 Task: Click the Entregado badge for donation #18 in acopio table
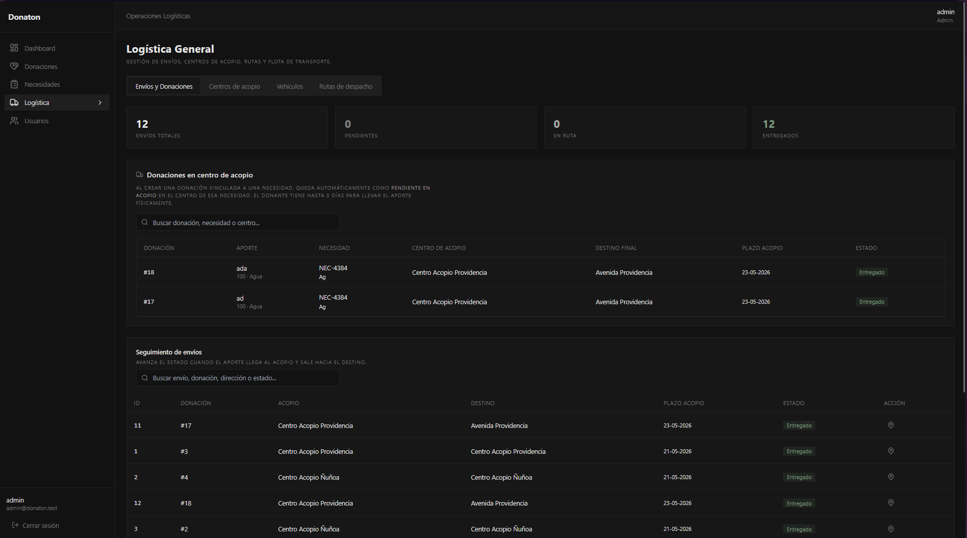coord(872,272)
